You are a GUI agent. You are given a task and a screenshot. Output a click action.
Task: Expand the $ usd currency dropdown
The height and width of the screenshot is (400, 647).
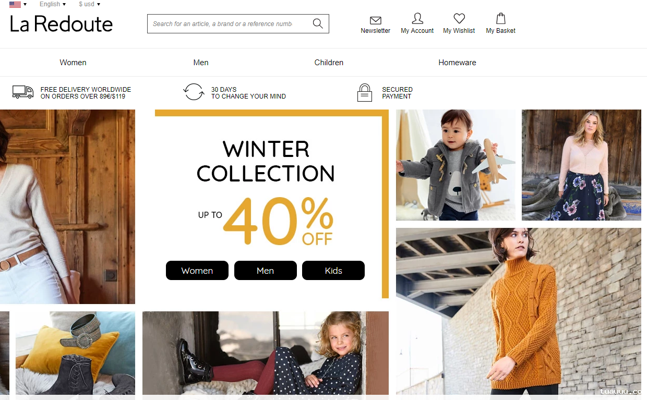90,4
